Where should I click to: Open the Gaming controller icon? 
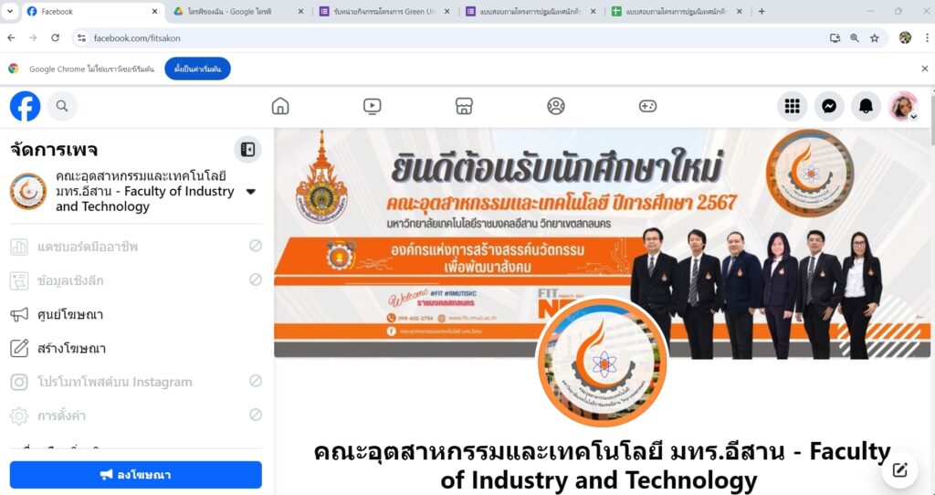point(647,106)
